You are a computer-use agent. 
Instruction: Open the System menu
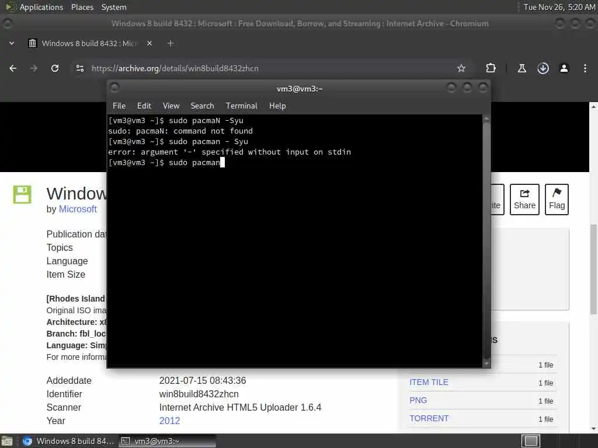(x=114, y=7)
